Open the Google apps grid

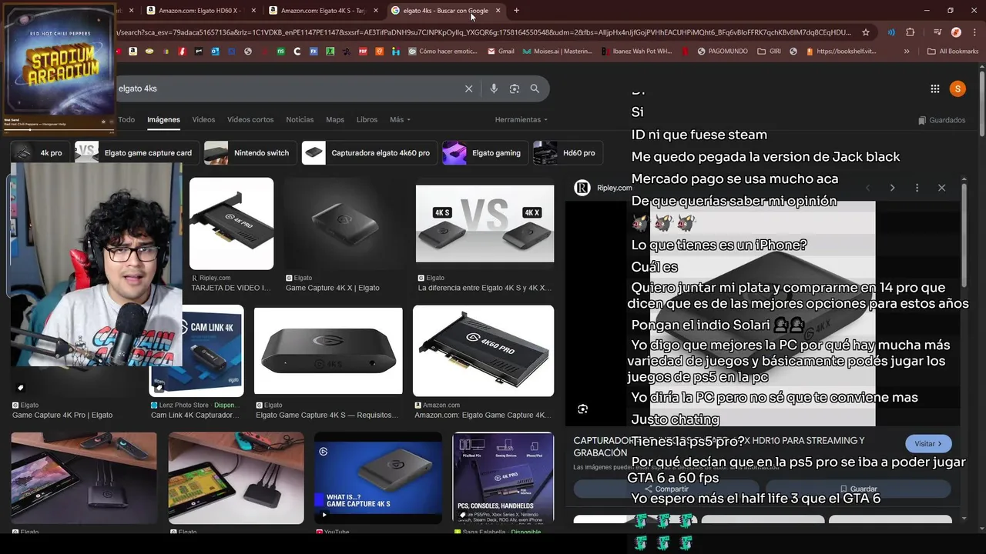[935, 88]
